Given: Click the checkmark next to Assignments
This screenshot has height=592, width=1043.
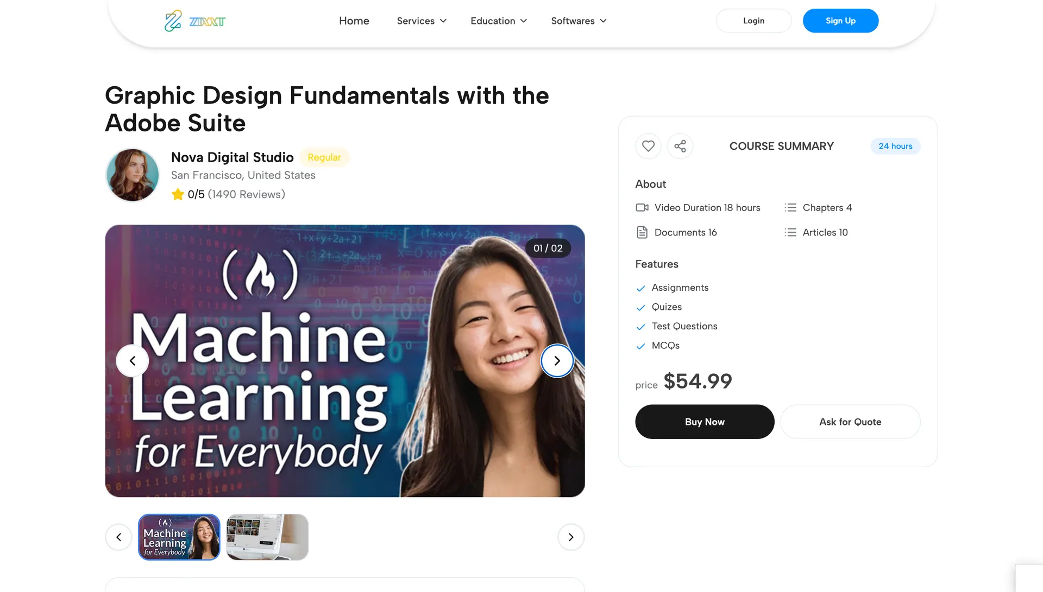Looking at the screenshot, I should click(x=641, y=288).
